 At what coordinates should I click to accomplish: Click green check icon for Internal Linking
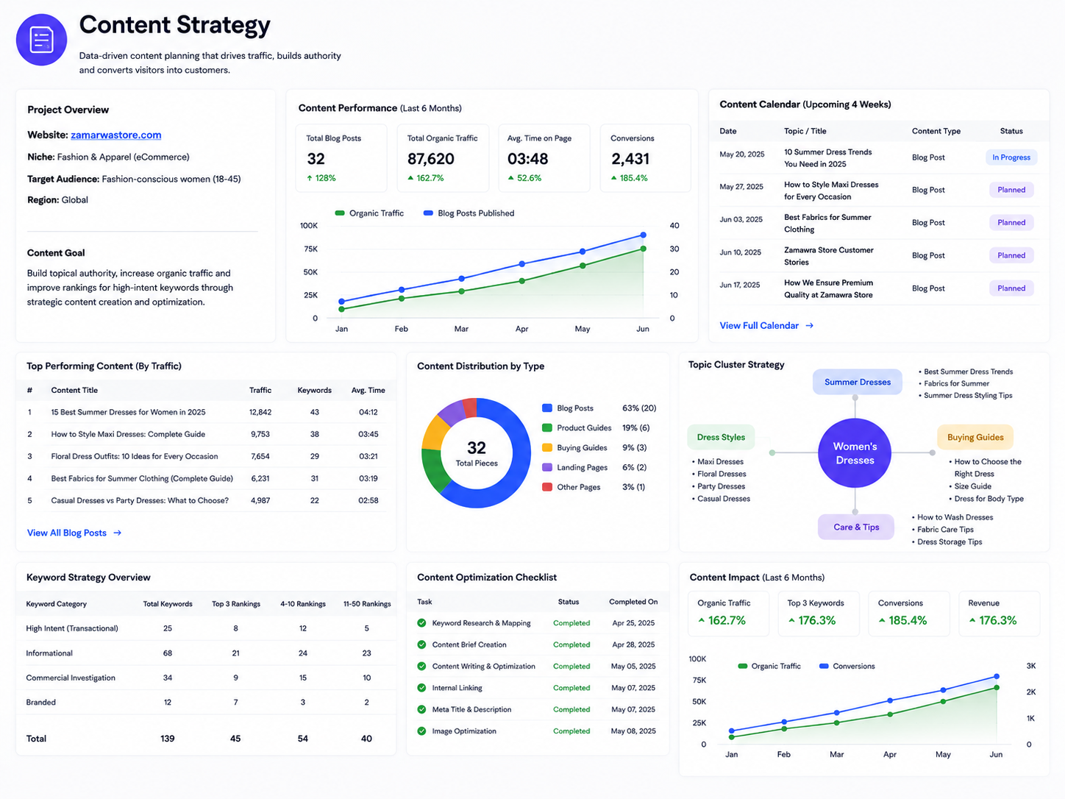[421, 688]
